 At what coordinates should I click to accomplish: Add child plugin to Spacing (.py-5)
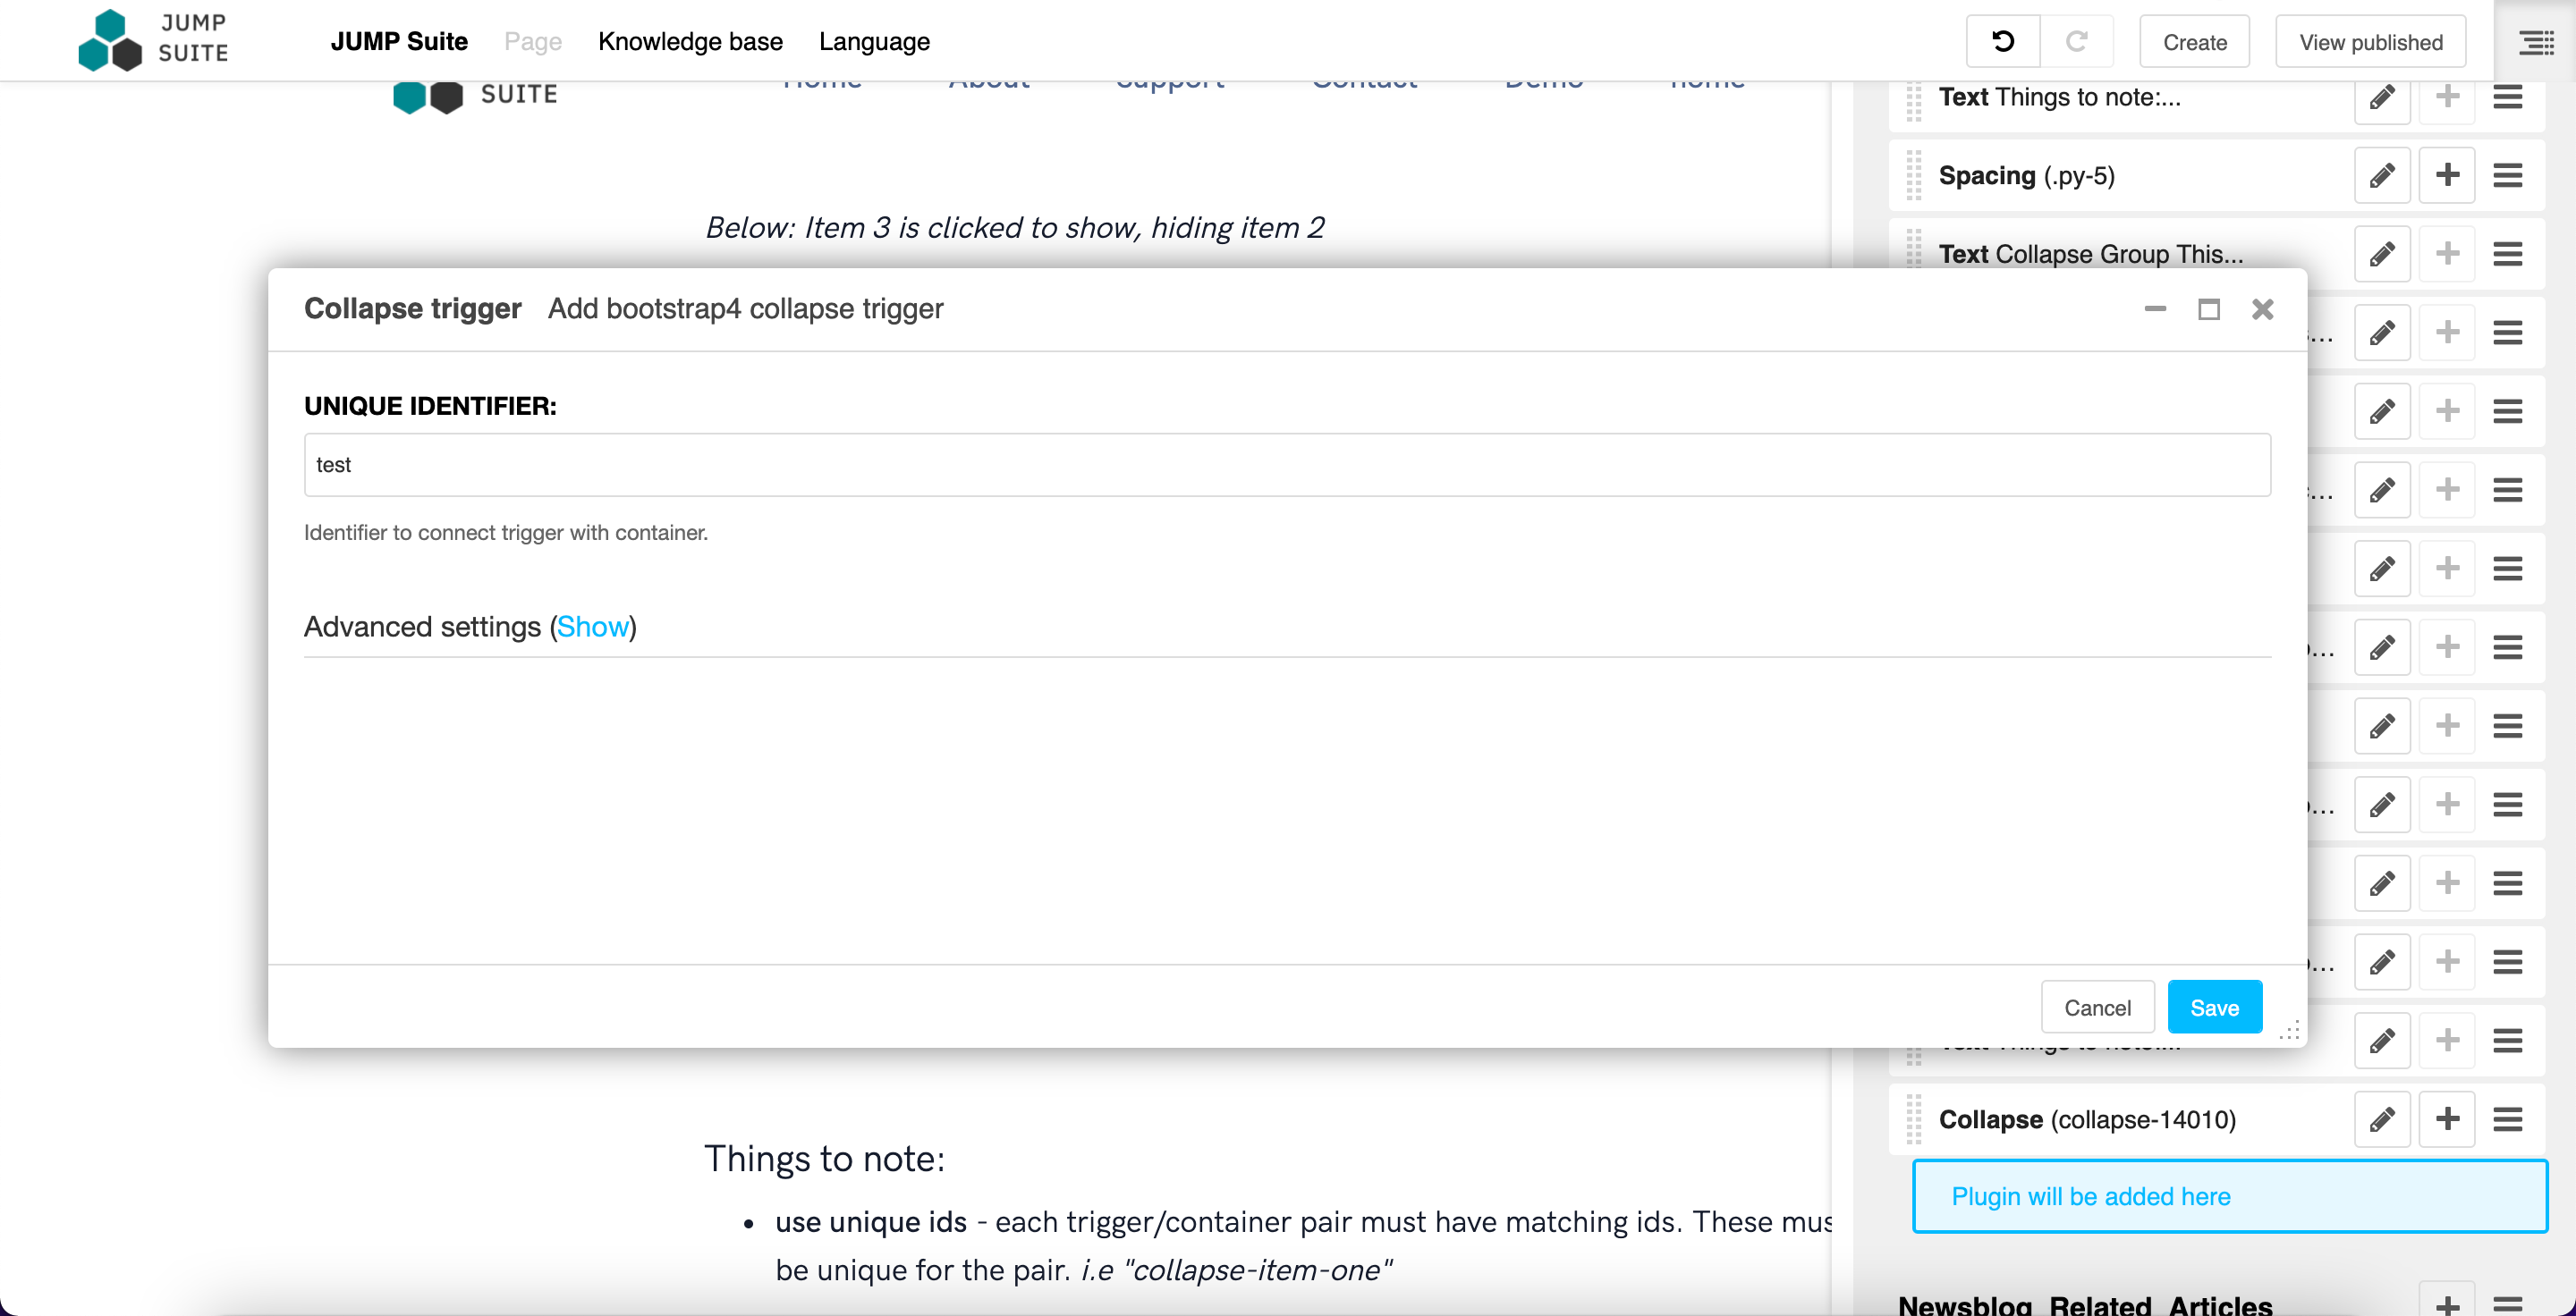pos(2447,176)
